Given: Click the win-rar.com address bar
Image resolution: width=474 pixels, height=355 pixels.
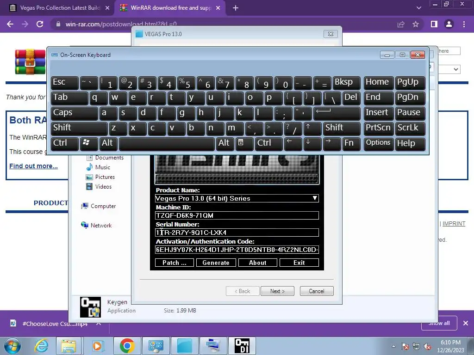Looking at the screenshot, I should pos(224,24).
